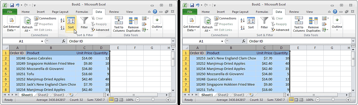Click Save icon in left window title bar

pos(11,5)
